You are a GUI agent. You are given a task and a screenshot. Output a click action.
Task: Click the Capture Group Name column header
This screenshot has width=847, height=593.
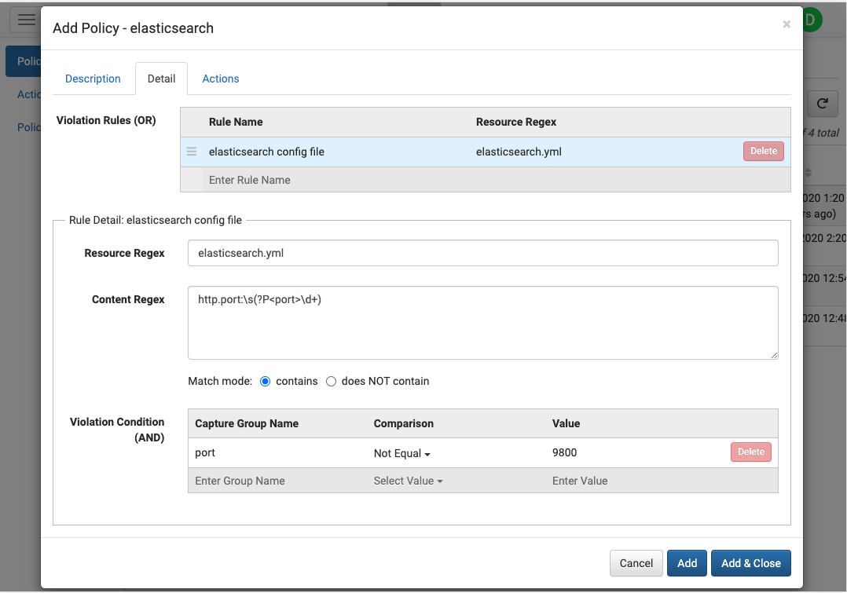(247, 423)
